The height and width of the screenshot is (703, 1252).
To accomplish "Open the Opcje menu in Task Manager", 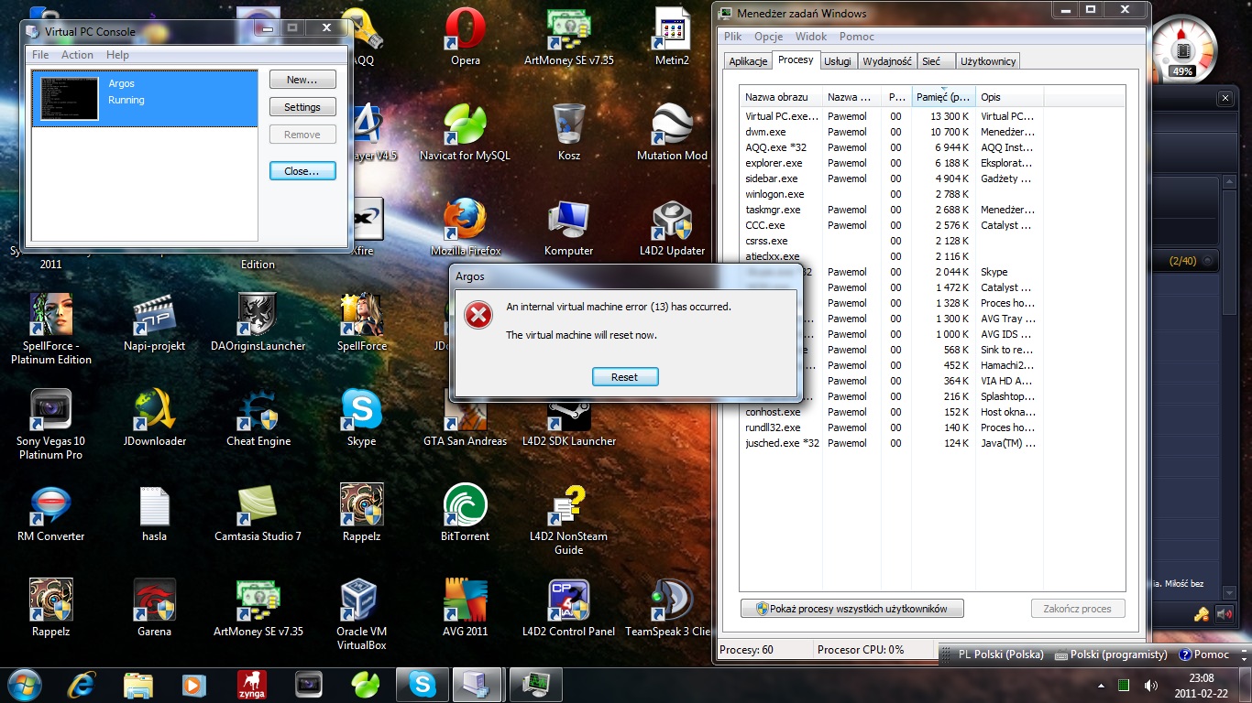I will (x=769, y=37).
